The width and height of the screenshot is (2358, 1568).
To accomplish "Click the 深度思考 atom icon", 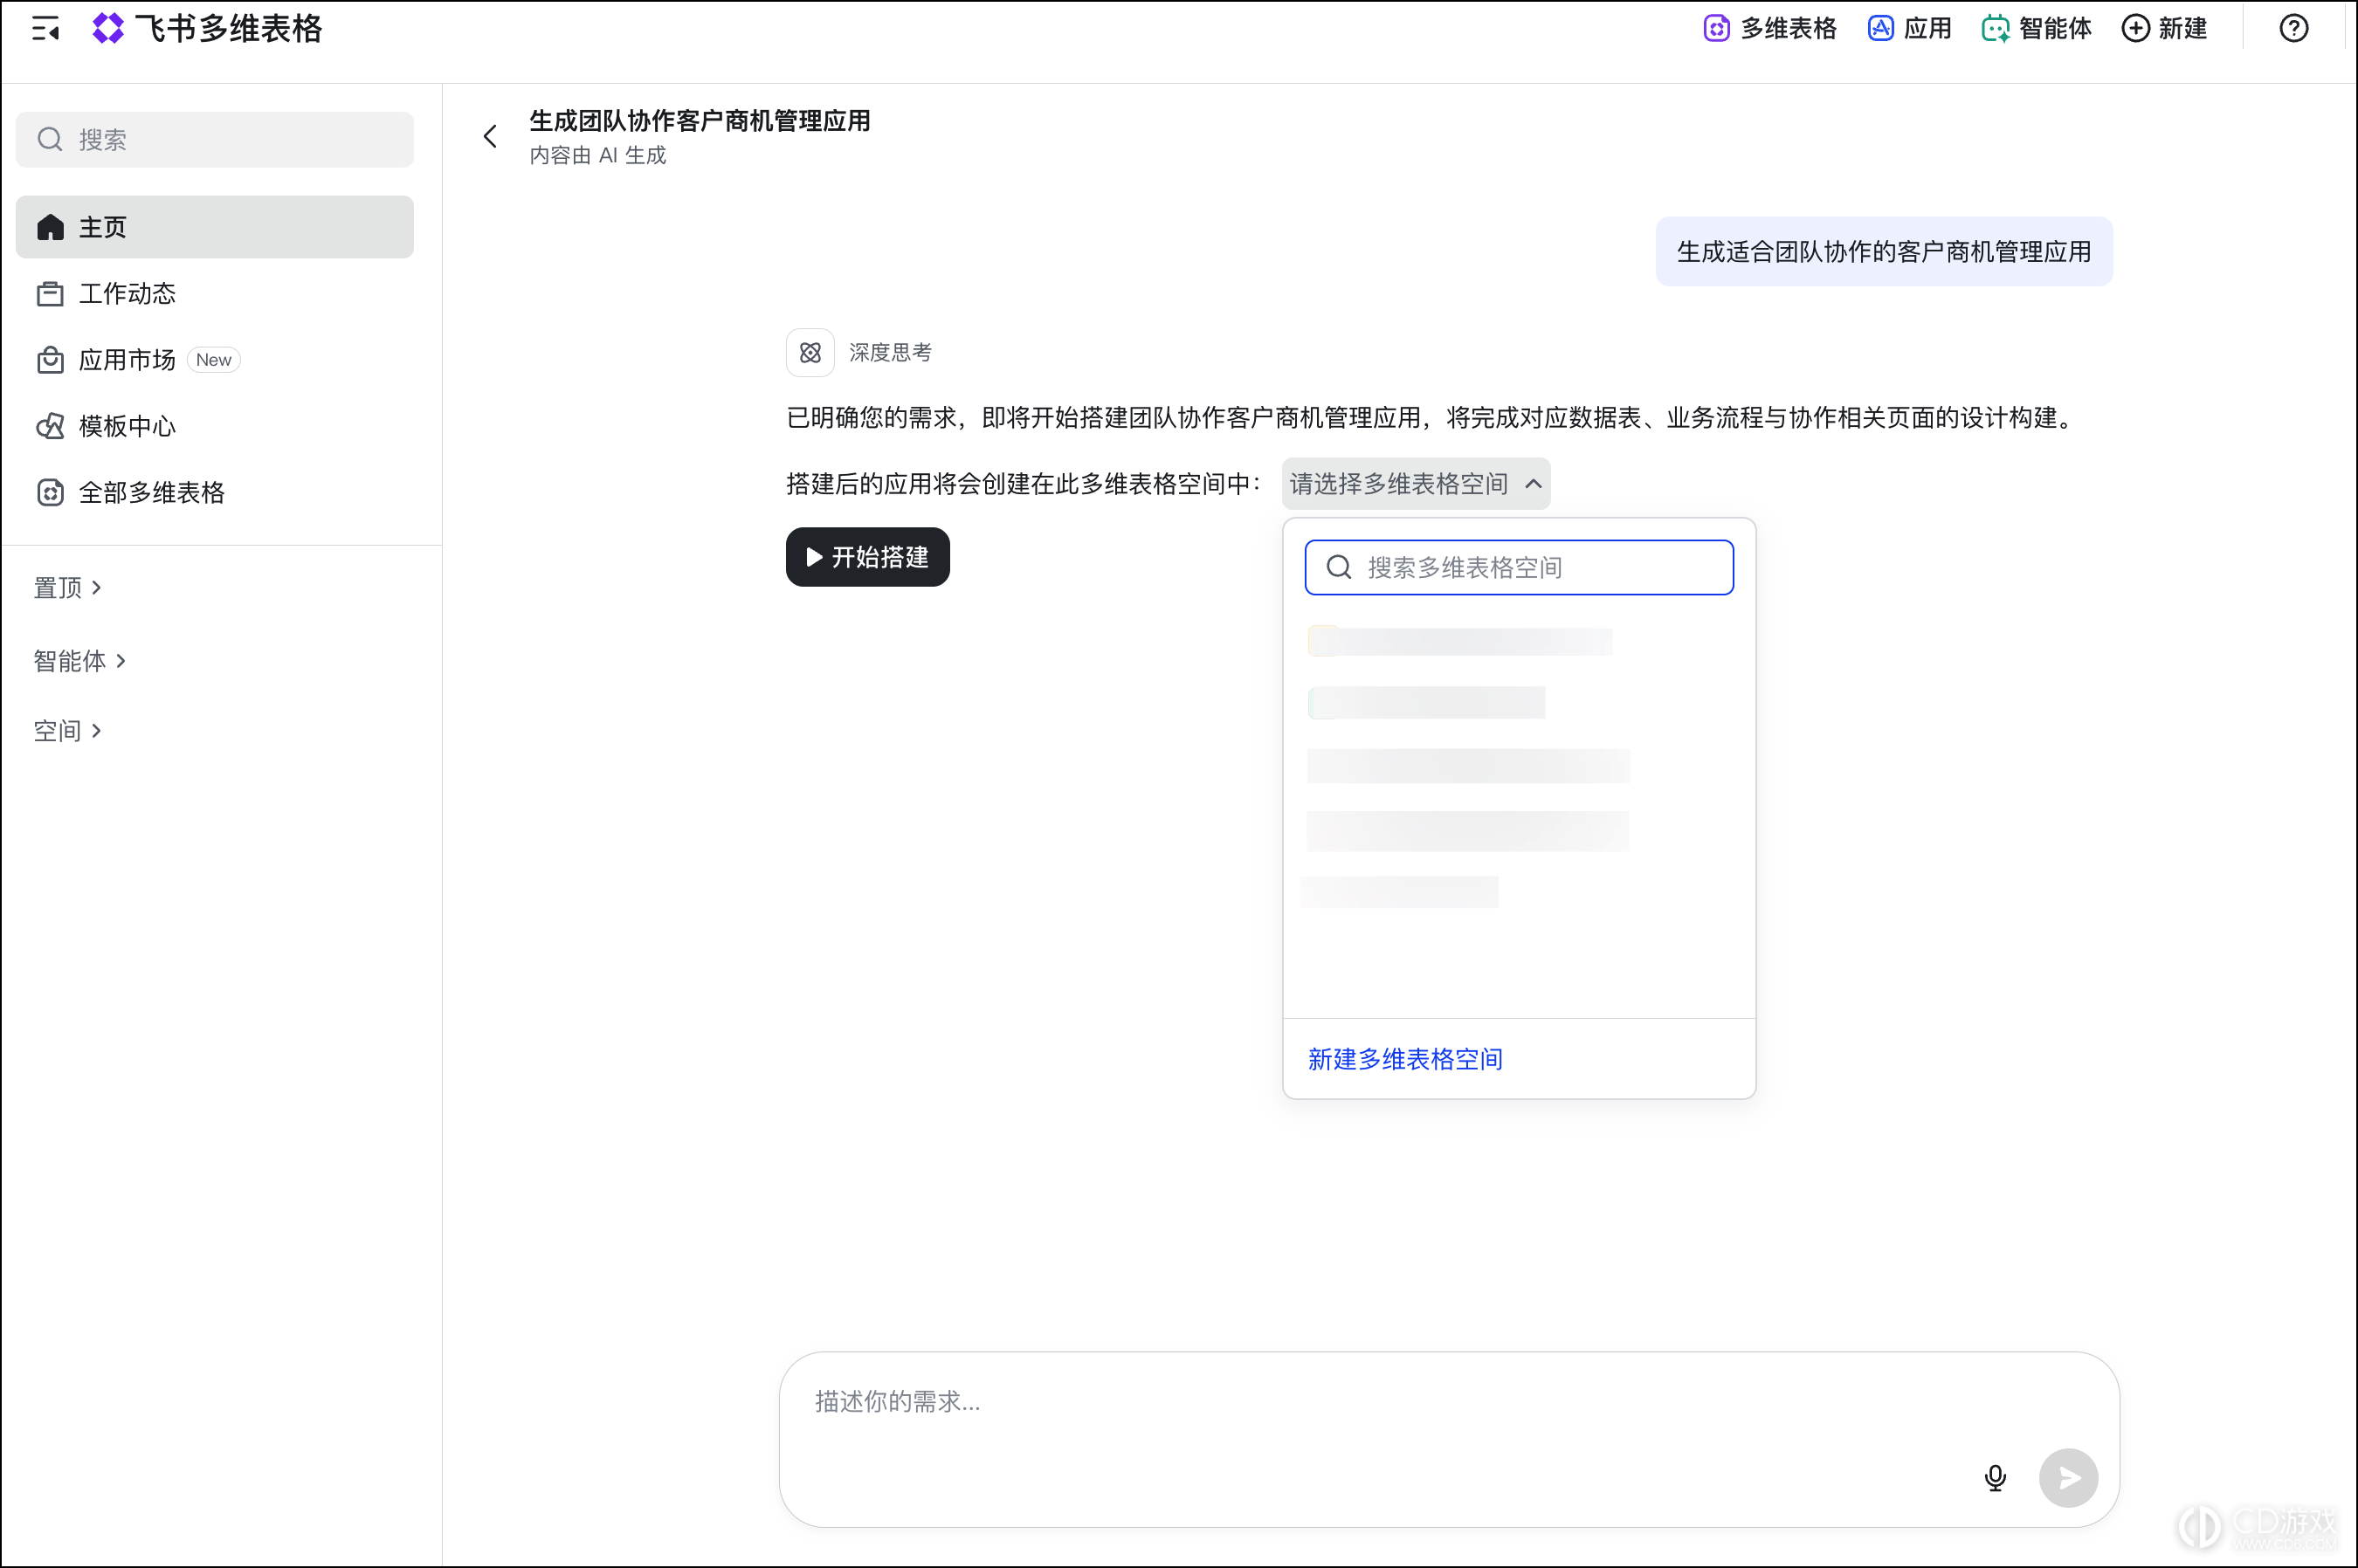I will pos(810,352).
